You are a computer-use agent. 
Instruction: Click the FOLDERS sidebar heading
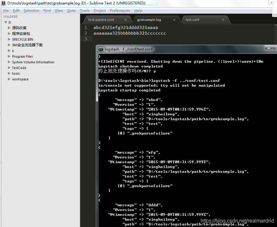tap(10, 17)
